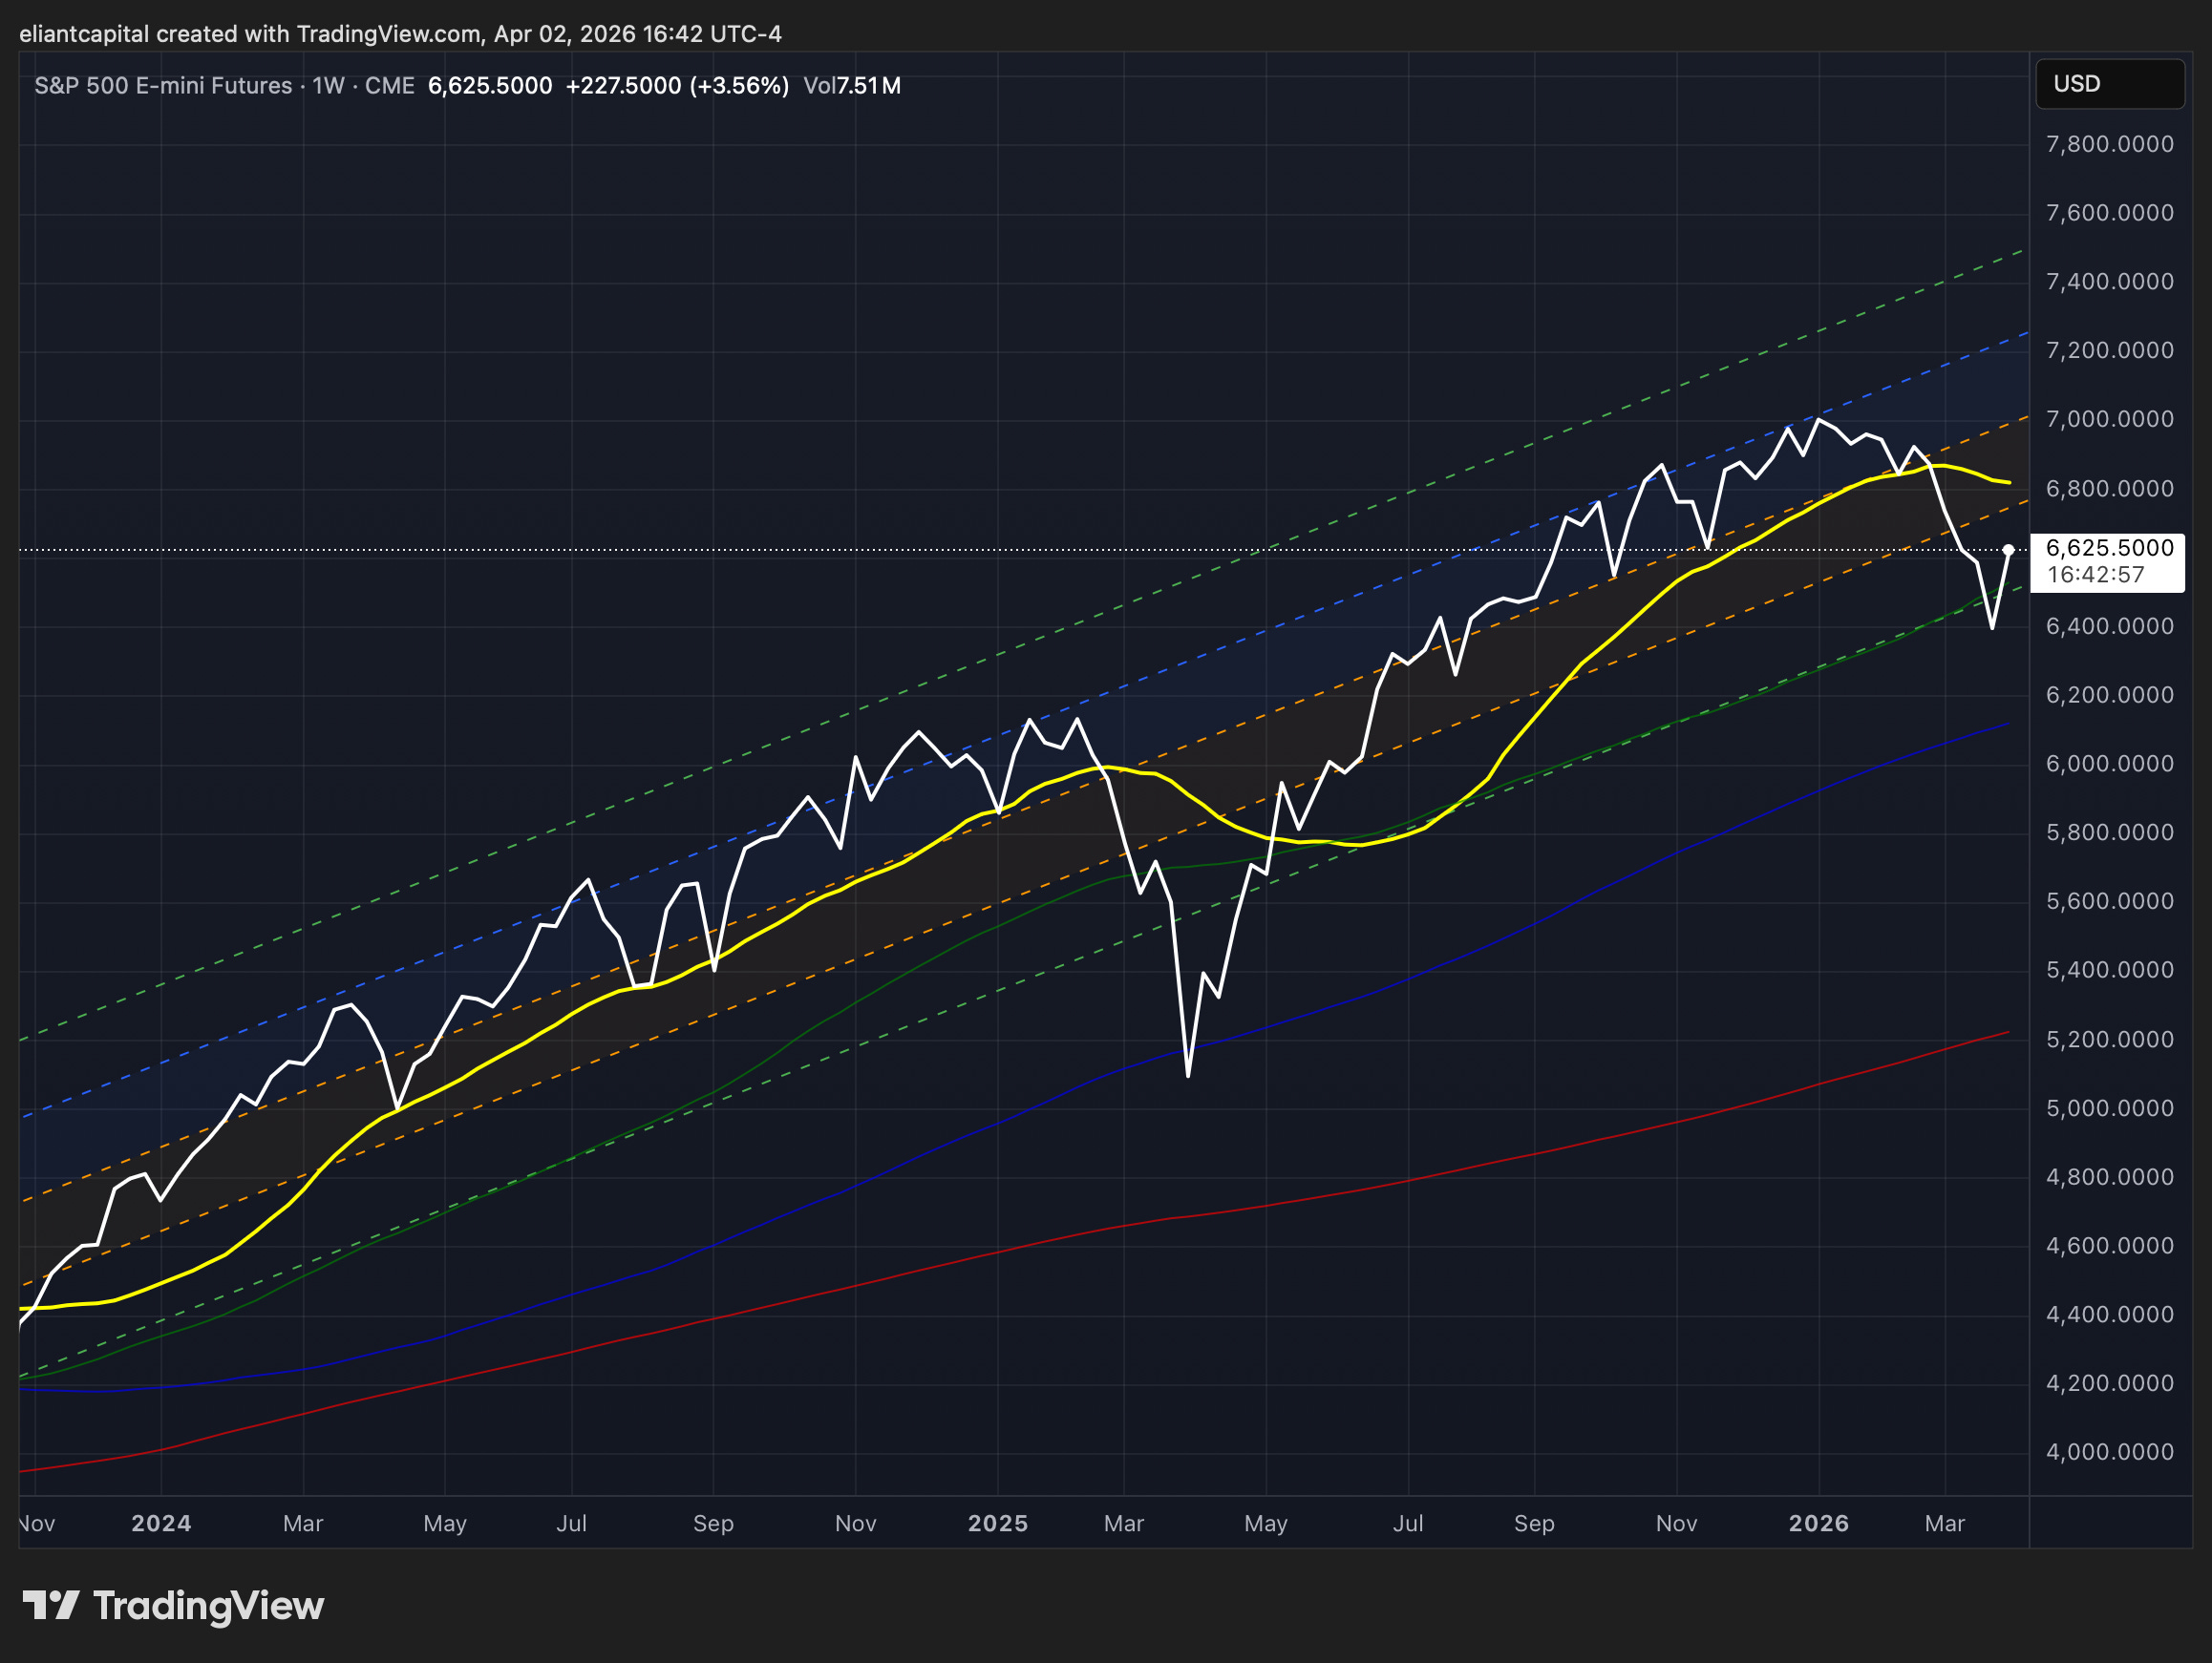This screenshot has height=1663, width=2212.
Task: Click the 1W interval label
Action: click(x=328, y=86)
